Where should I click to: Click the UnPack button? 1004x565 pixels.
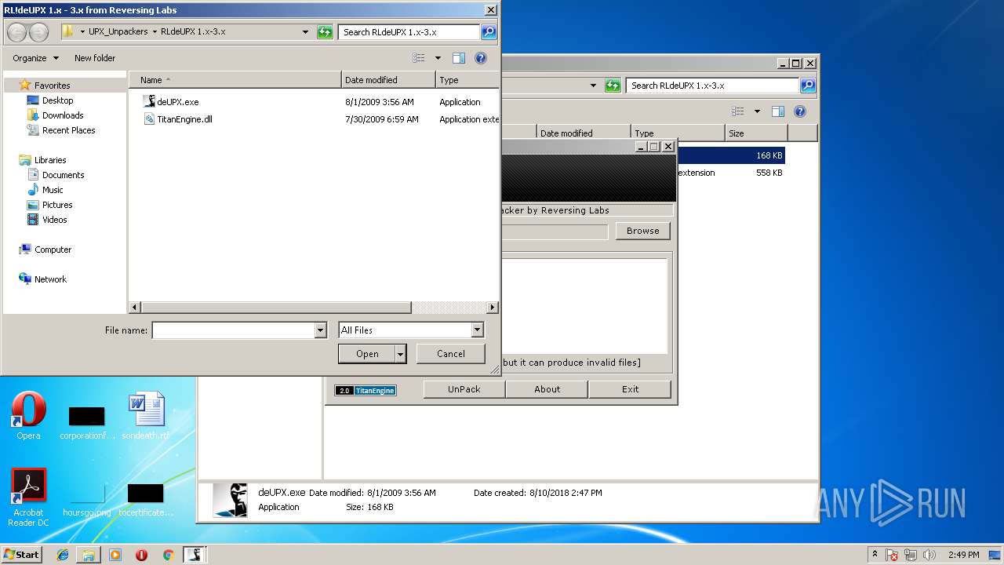[x=464, y=389]
